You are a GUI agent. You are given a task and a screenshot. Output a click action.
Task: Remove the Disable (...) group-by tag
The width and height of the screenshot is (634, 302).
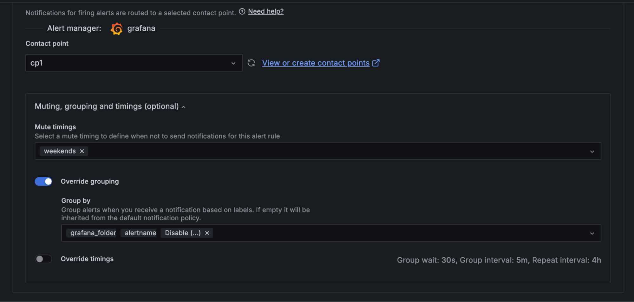coord(207,233)
